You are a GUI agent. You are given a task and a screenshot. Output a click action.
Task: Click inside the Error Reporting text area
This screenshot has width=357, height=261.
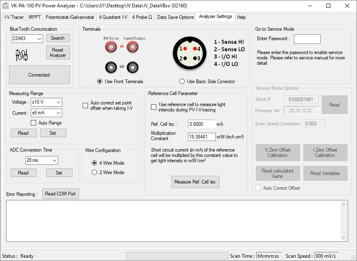(x=174, y=221)
